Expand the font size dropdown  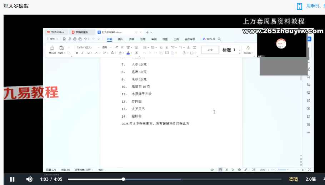(x=111, y=47)
